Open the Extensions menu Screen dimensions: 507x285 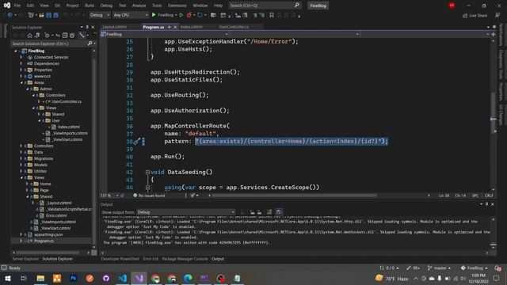tap(177, 6)
